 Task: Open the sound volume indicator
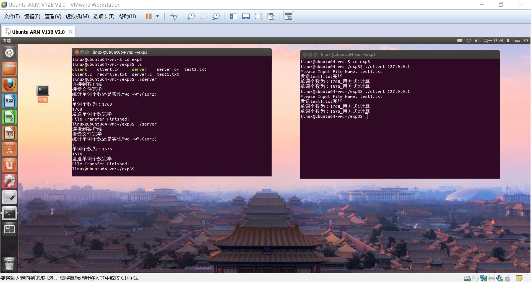[478, 41]
